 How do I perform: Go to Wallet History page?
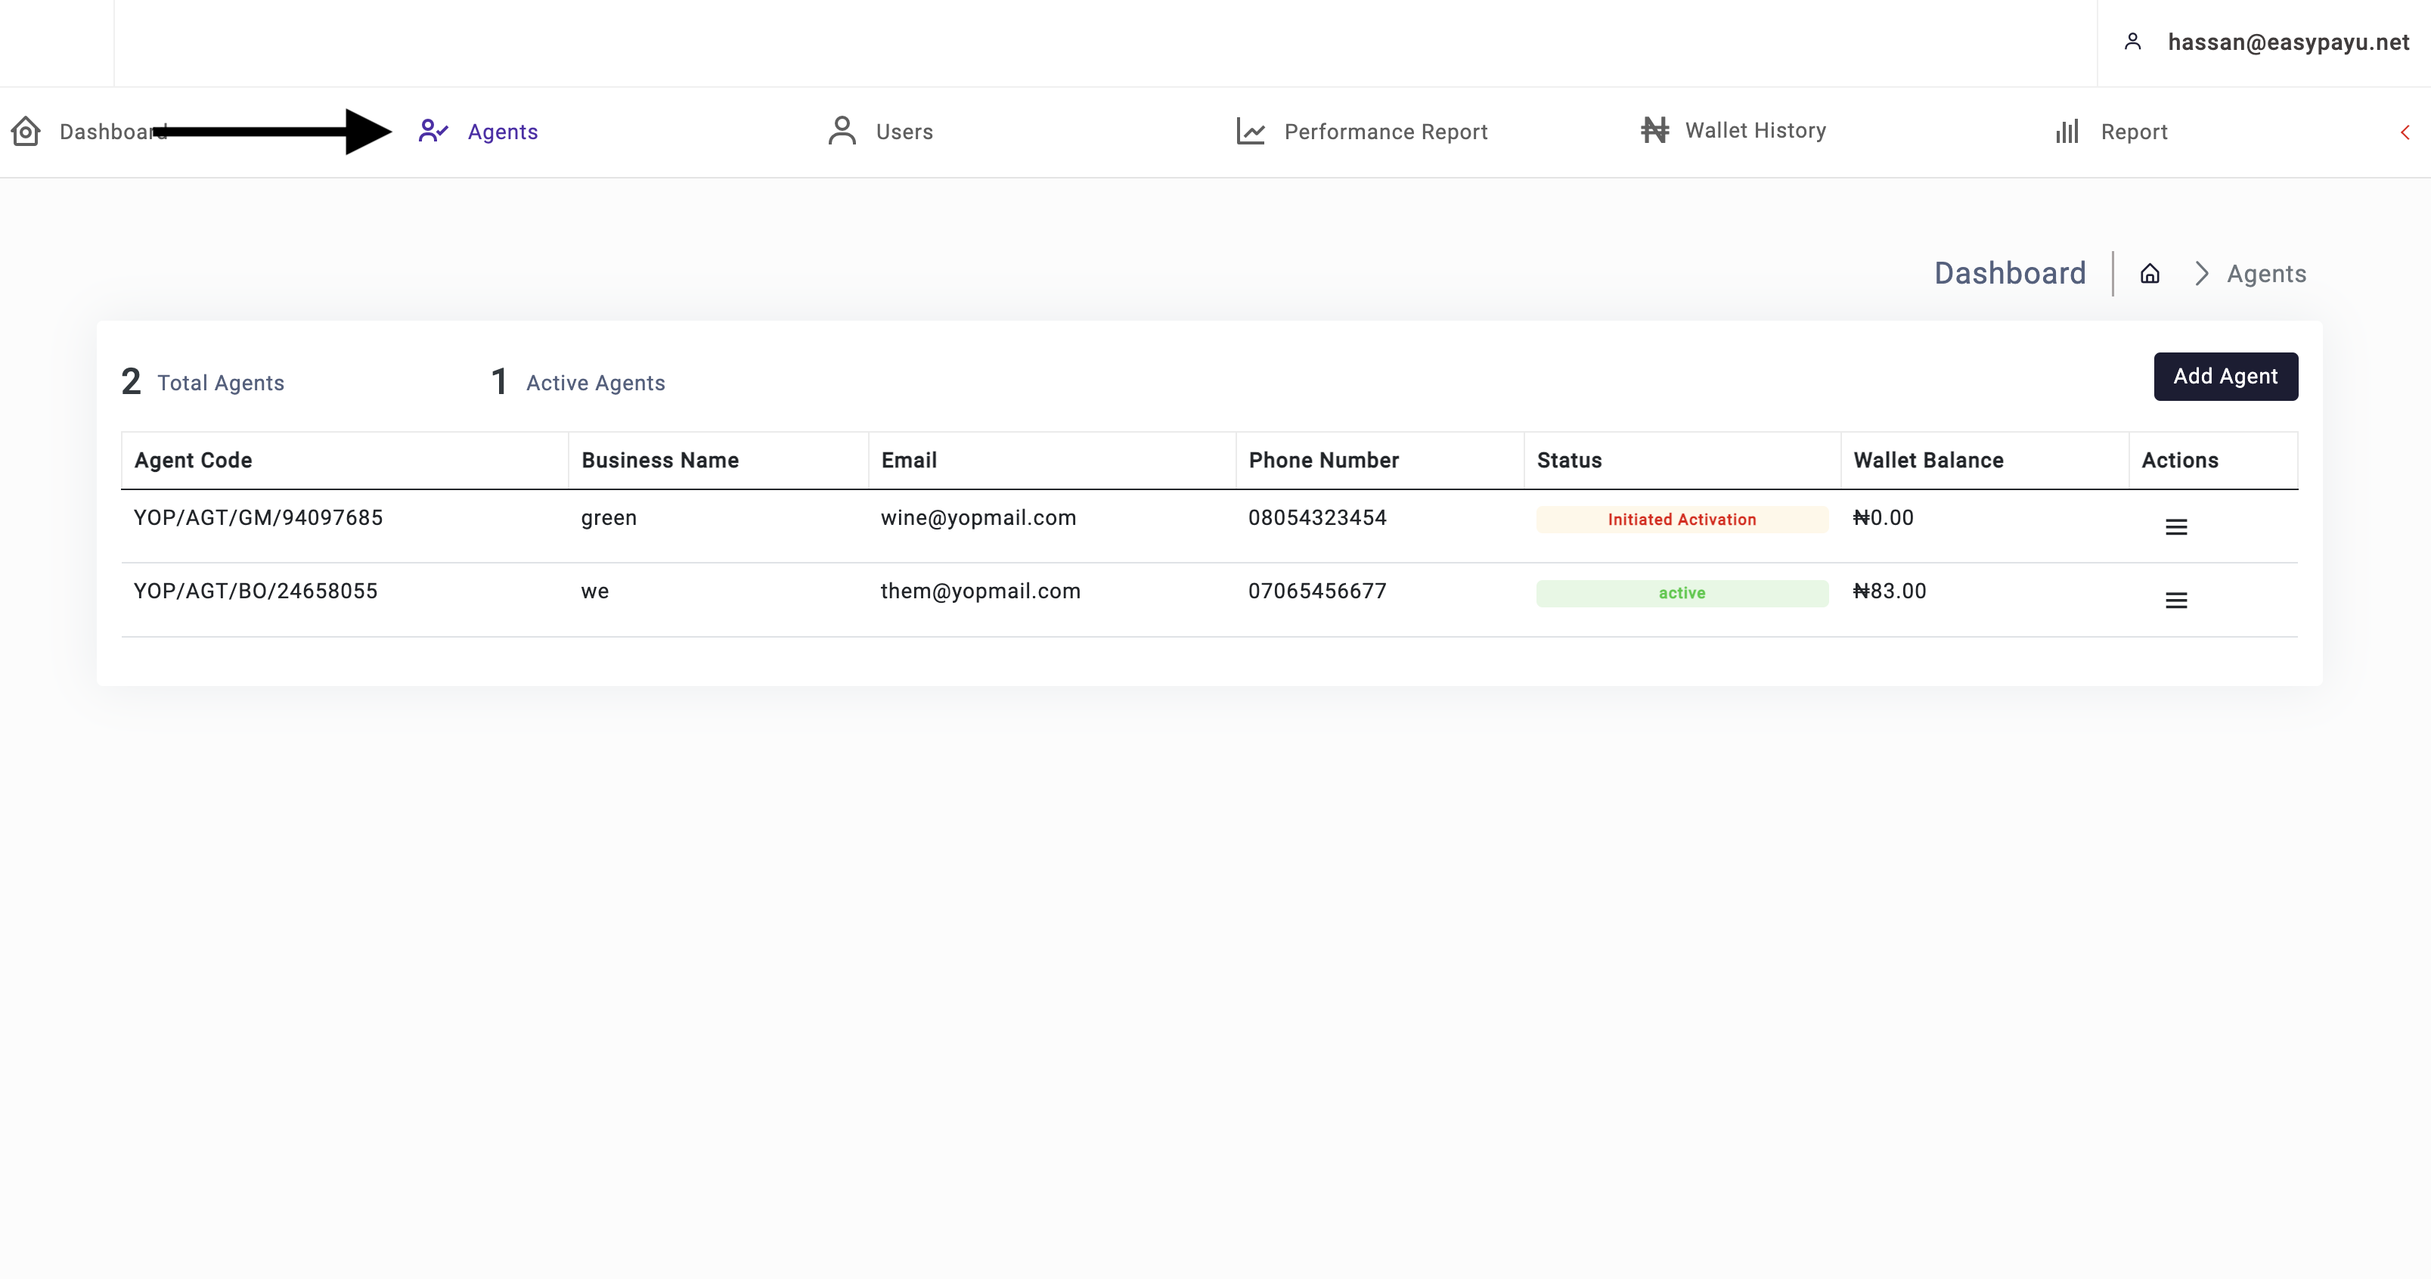pos(1754,130)
